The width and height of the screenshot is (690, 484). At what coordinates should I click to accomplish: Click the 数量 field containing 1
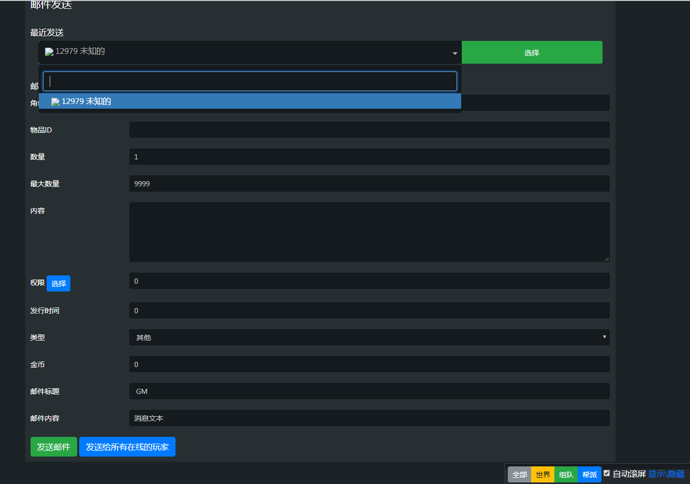point(370,157)
